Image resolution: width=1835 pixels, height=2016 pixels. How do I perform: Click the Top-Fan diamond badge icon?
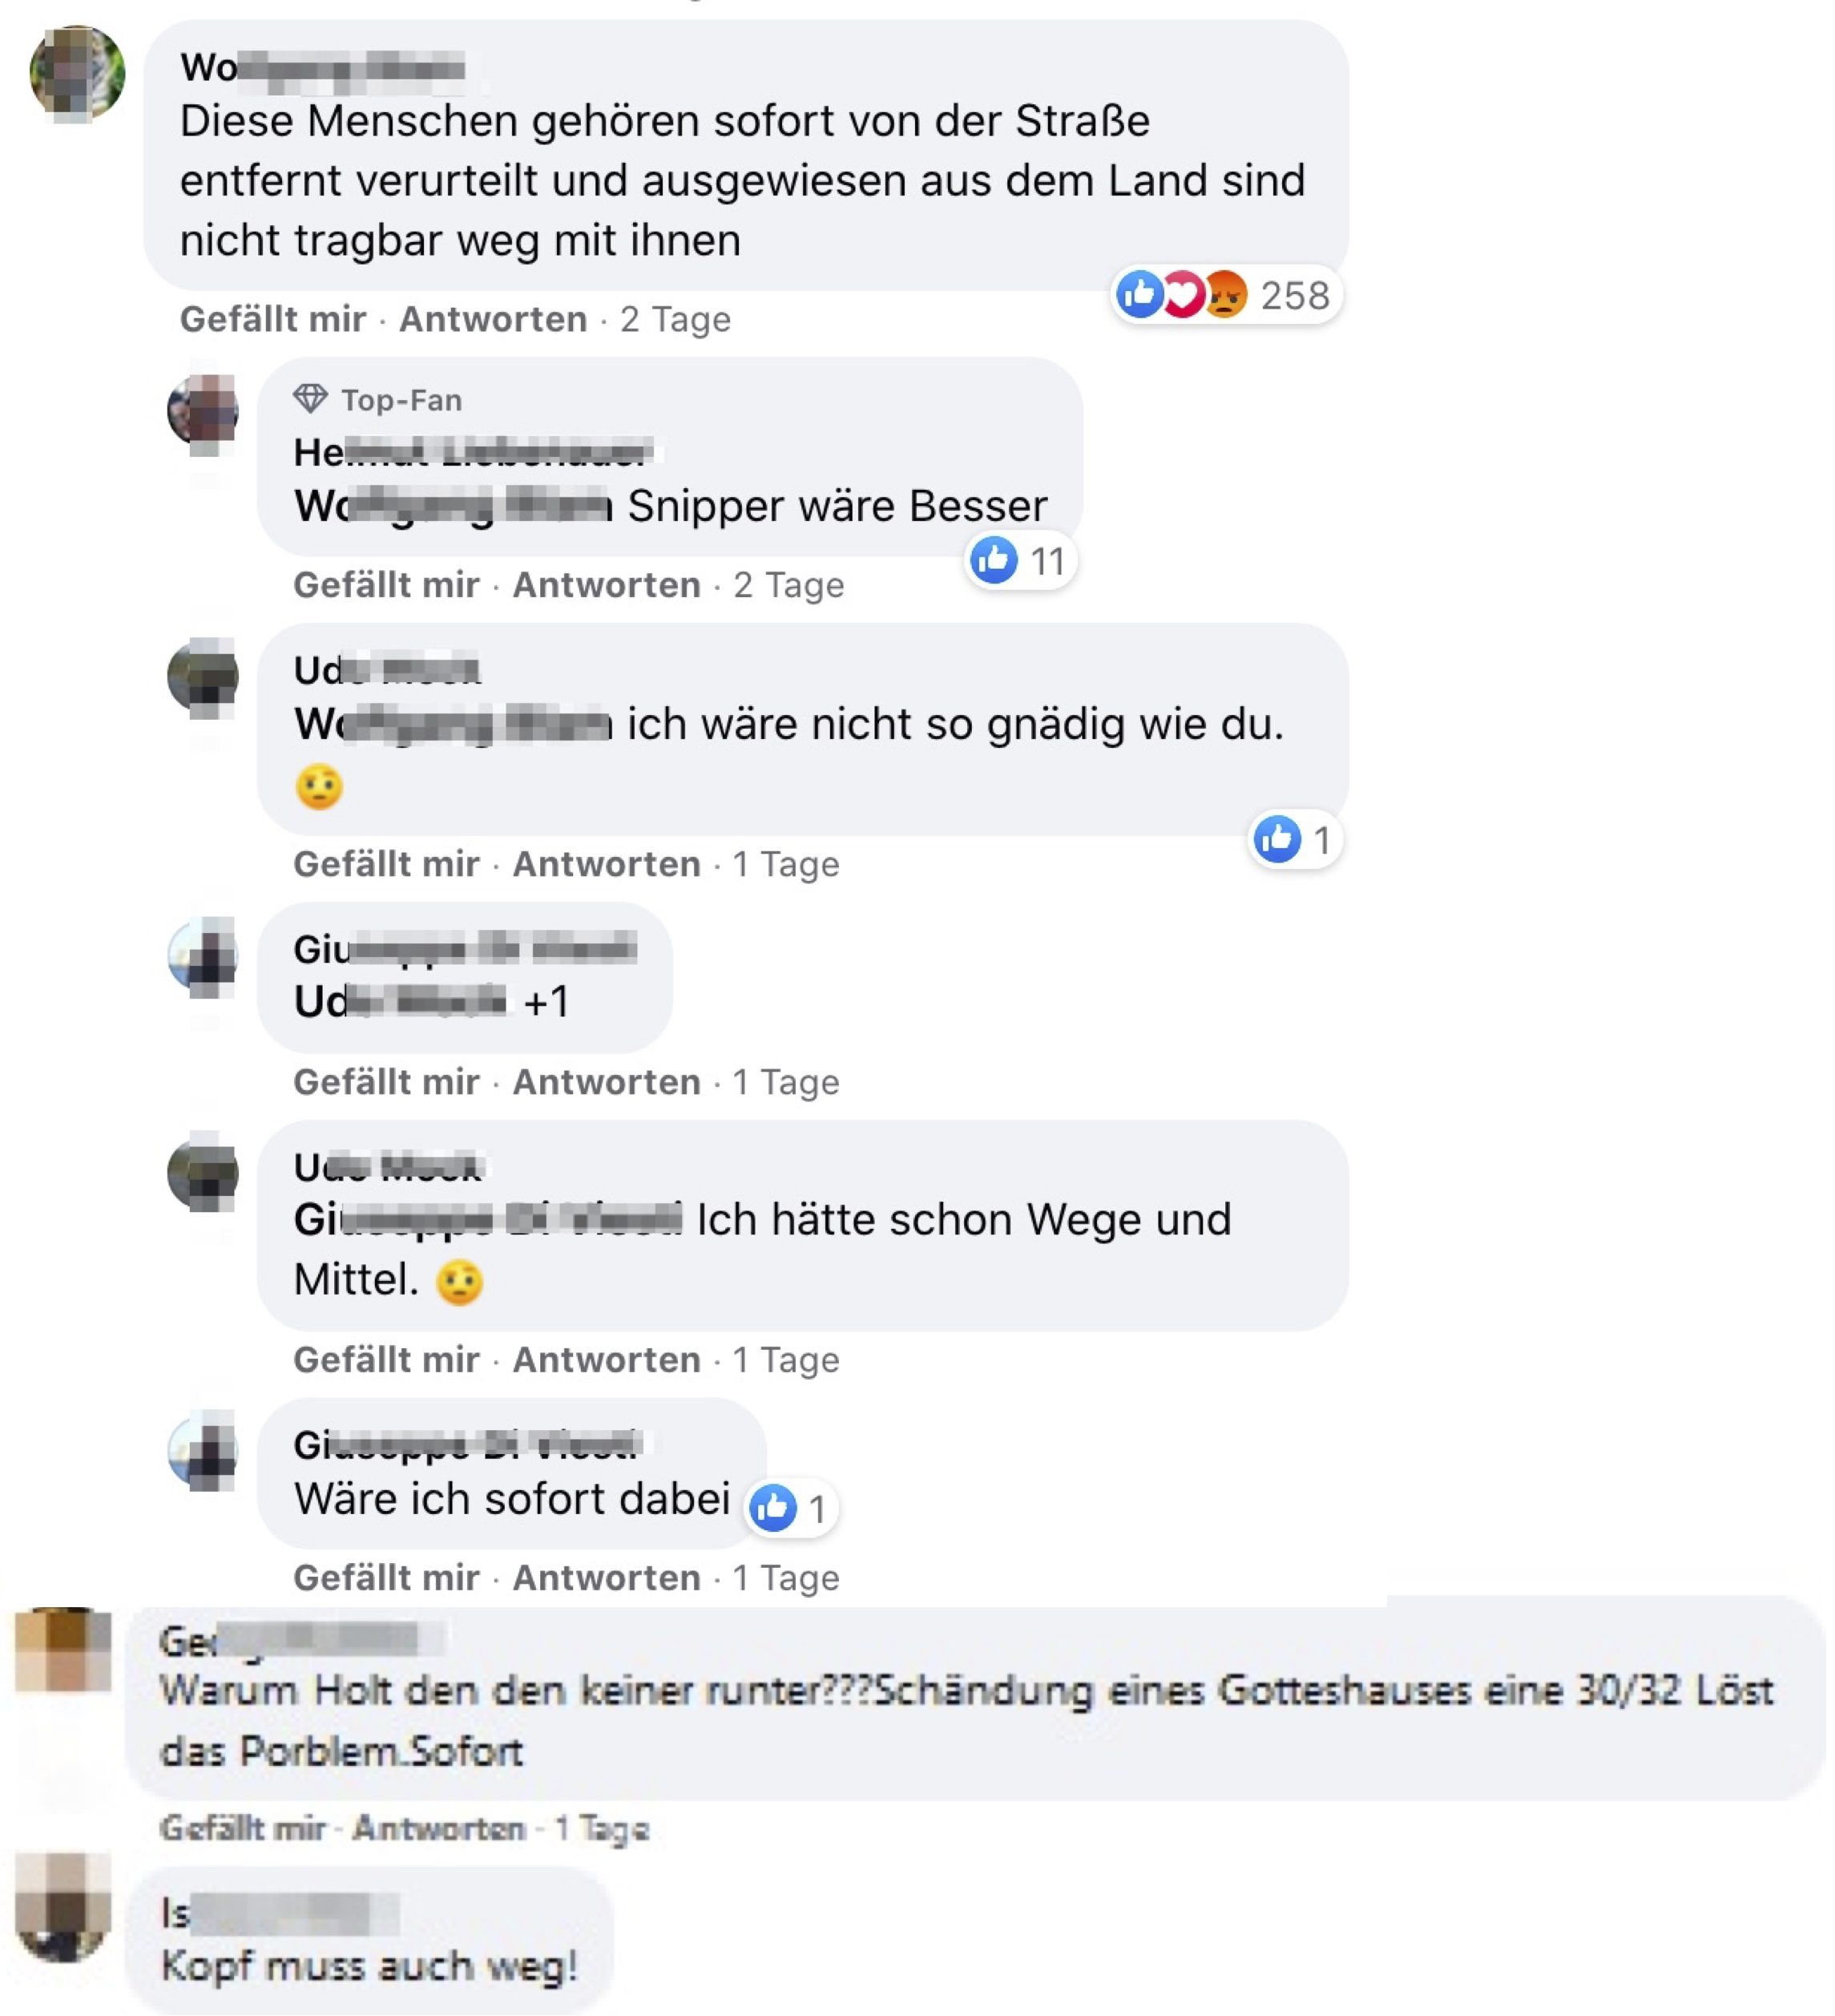(x=310, y=399)
